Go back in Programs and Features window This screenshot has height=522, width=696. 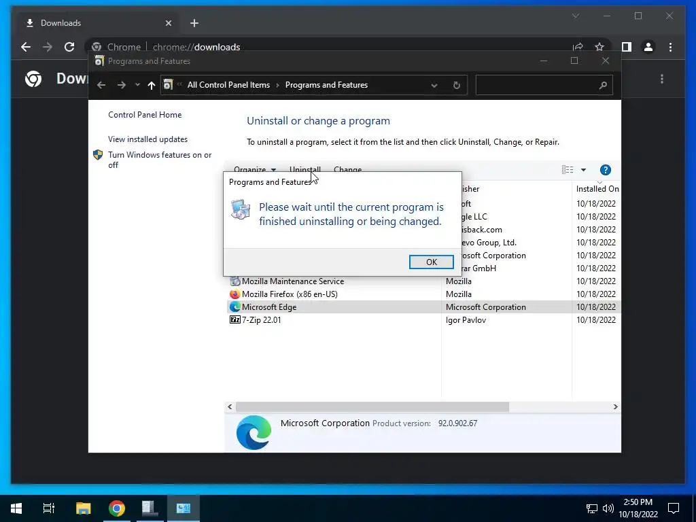click(x=101, y=85)
